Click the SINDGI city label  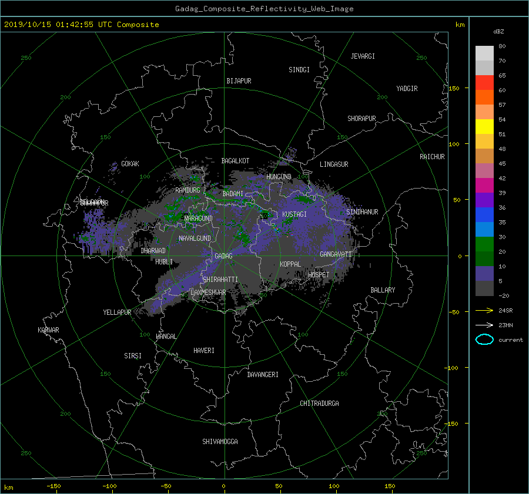[299, 70]
